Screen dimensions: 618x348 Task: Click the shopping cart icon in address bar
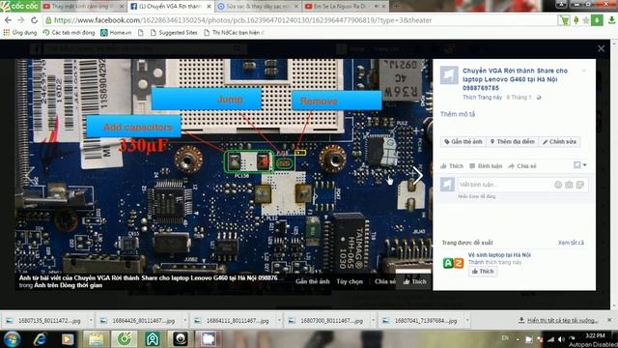click(x=564, y=20)
